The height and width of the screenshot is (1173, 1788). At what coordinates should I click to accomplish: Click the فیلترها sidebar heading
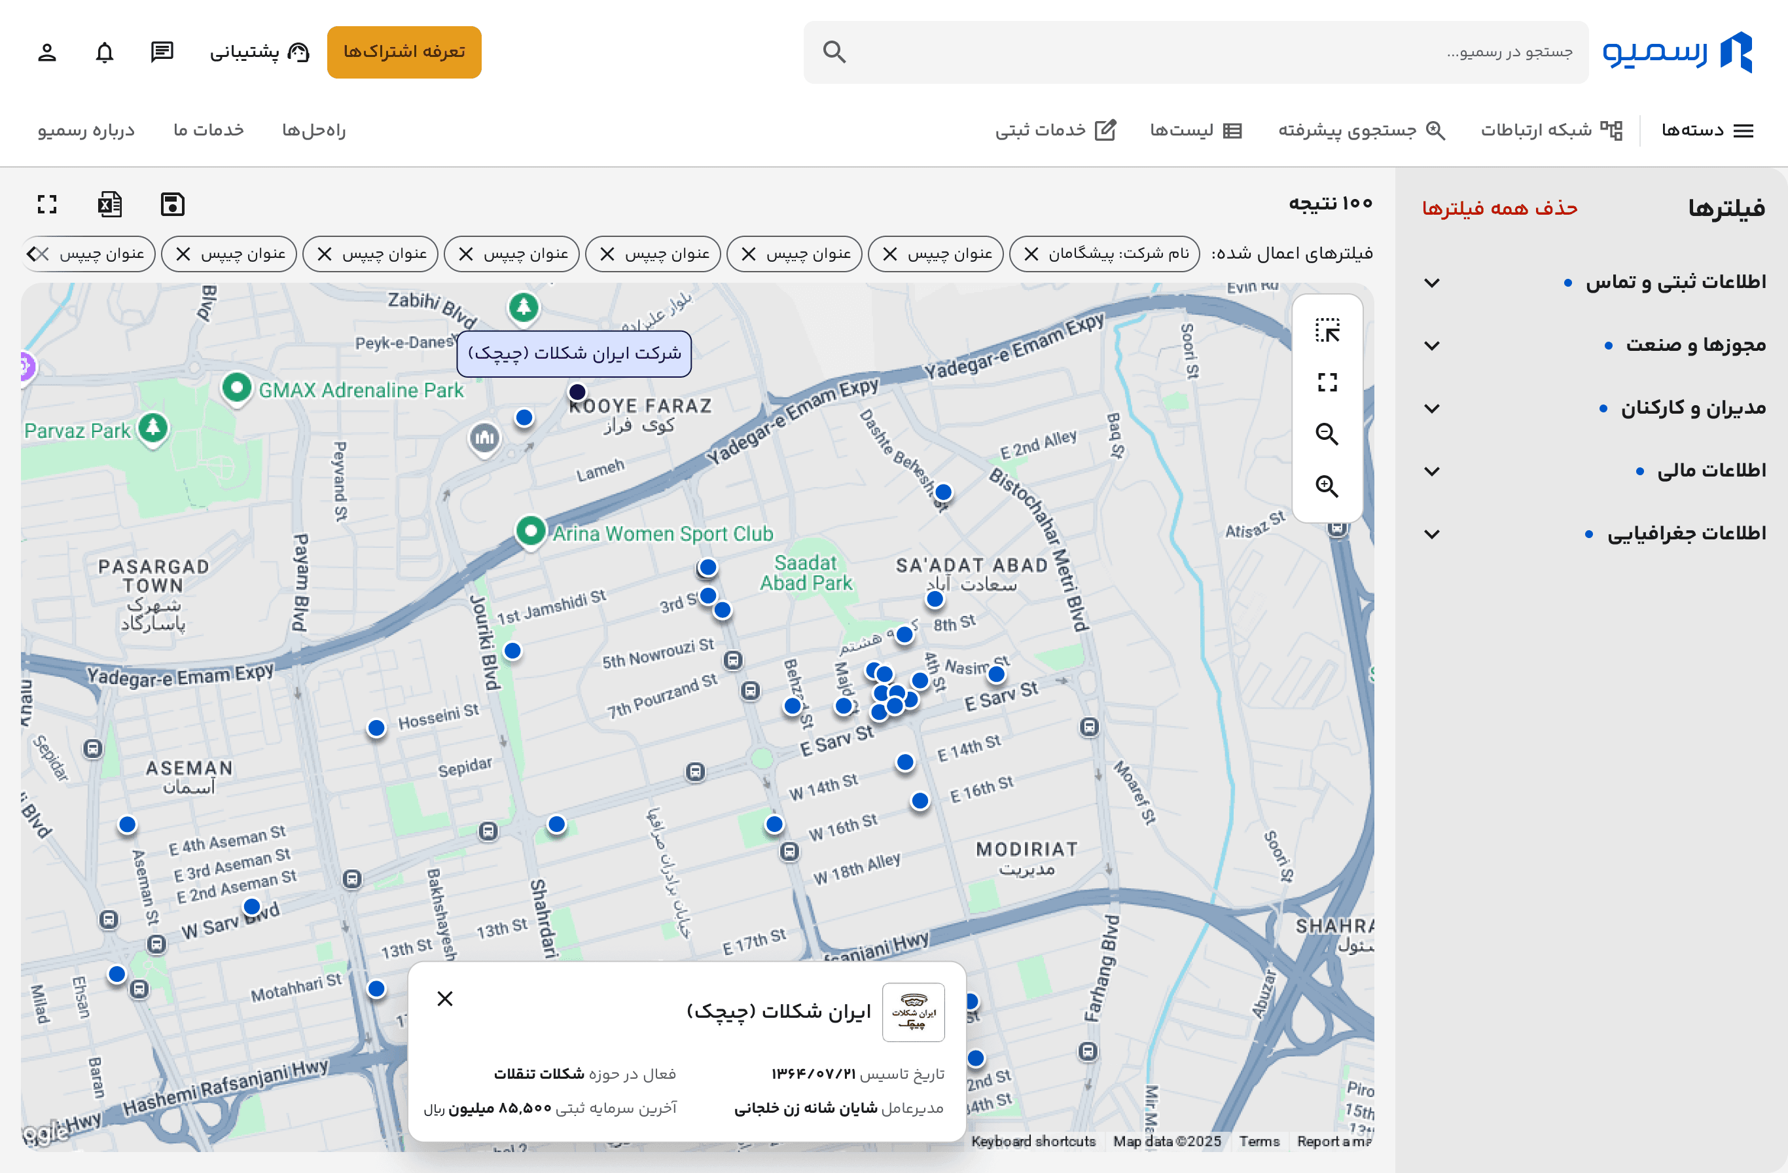click(x=1726, y=208)
